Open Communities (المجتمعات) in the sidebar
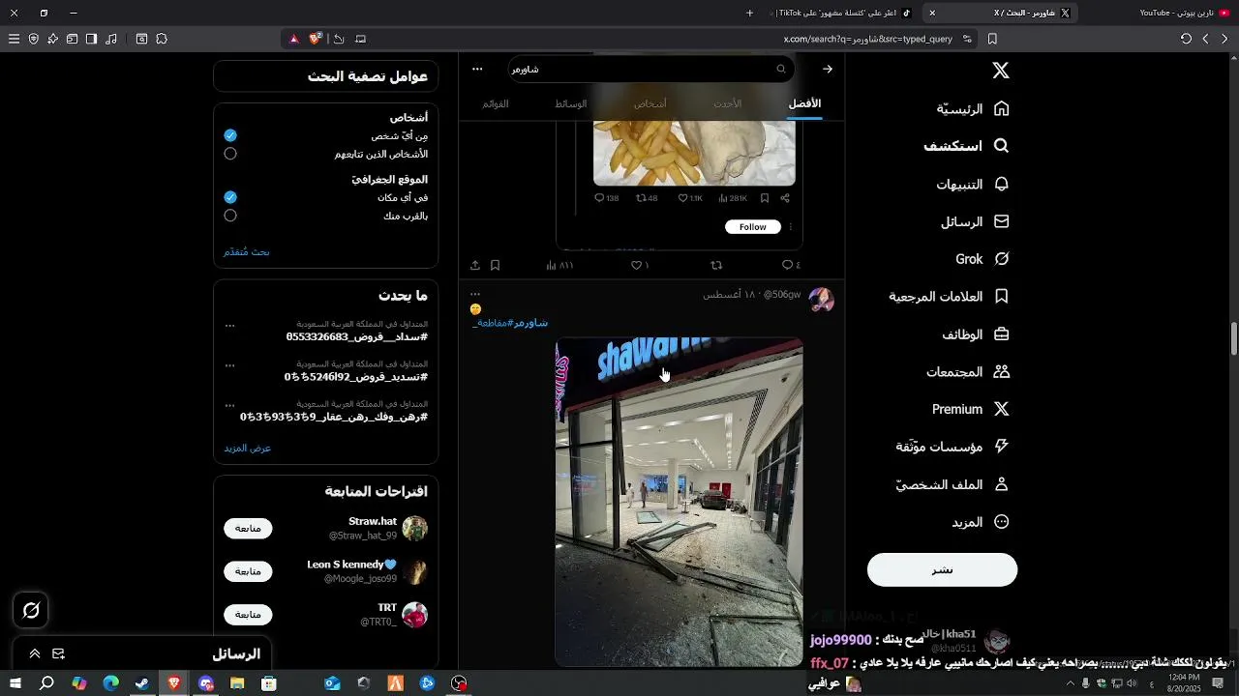The width and height of the screenshot is (1239, 696). [x=968, y=372]
